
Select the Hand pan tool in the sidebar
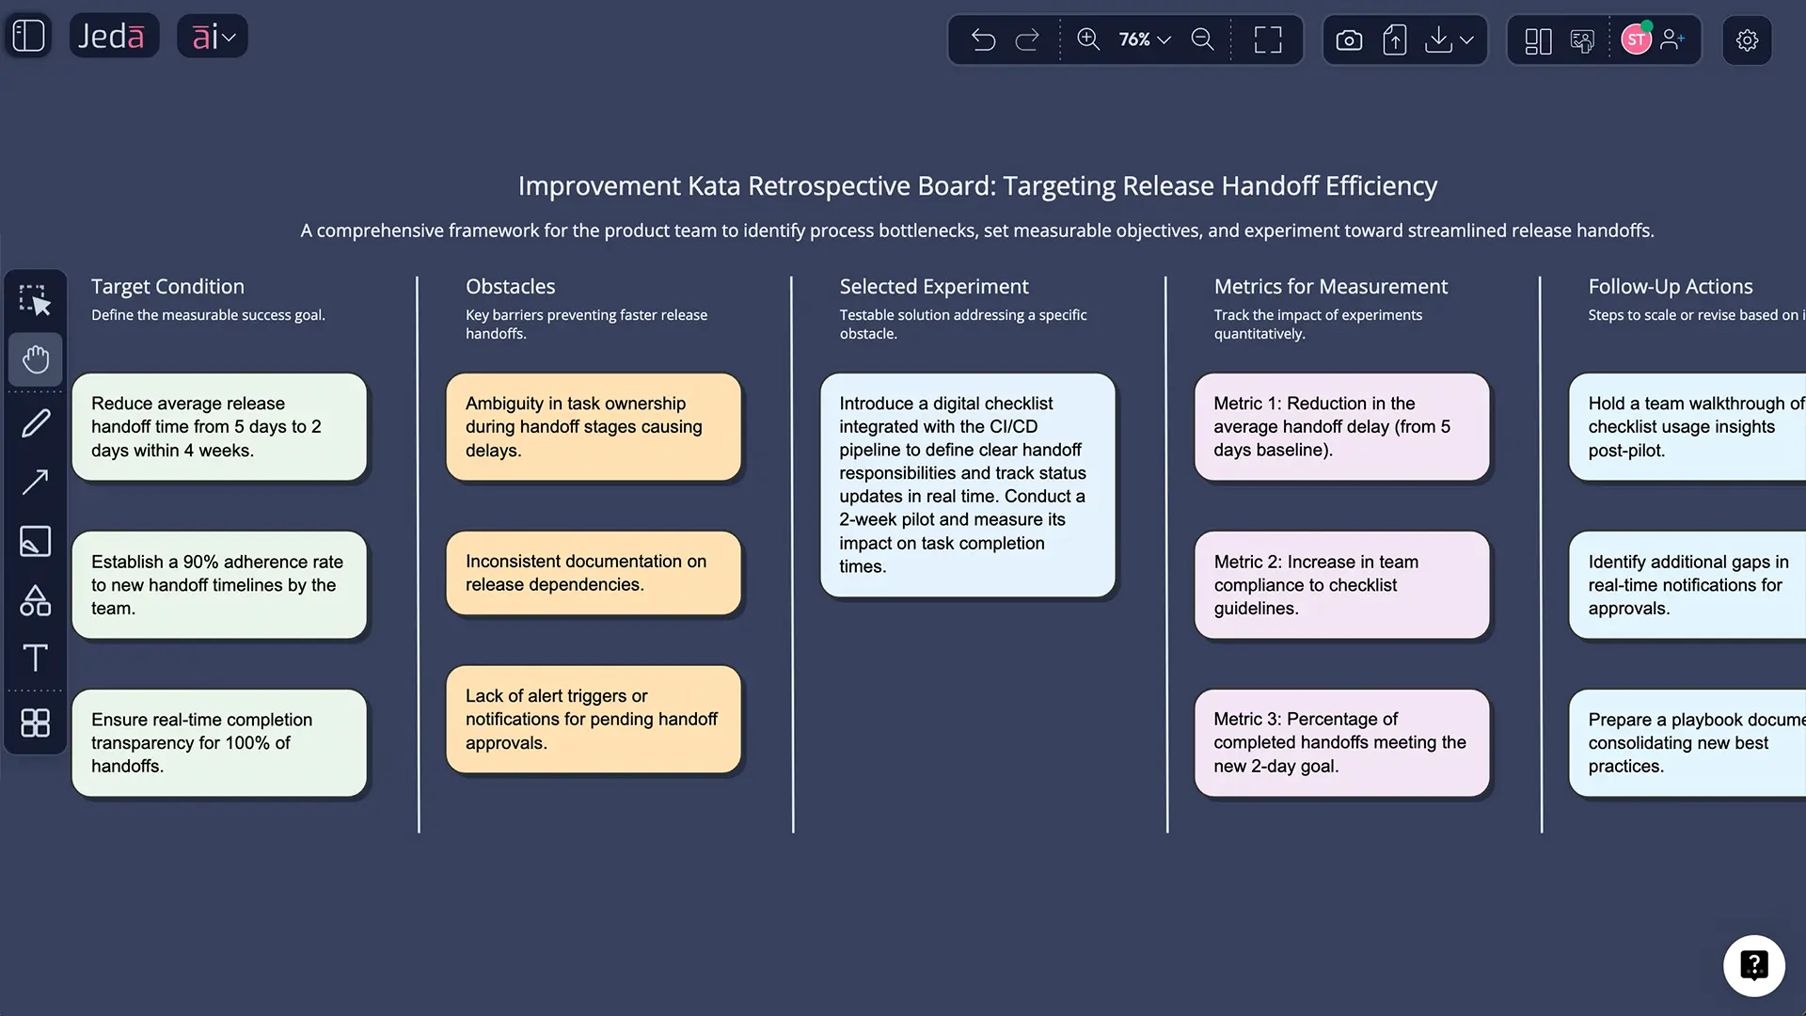point(35,358)
